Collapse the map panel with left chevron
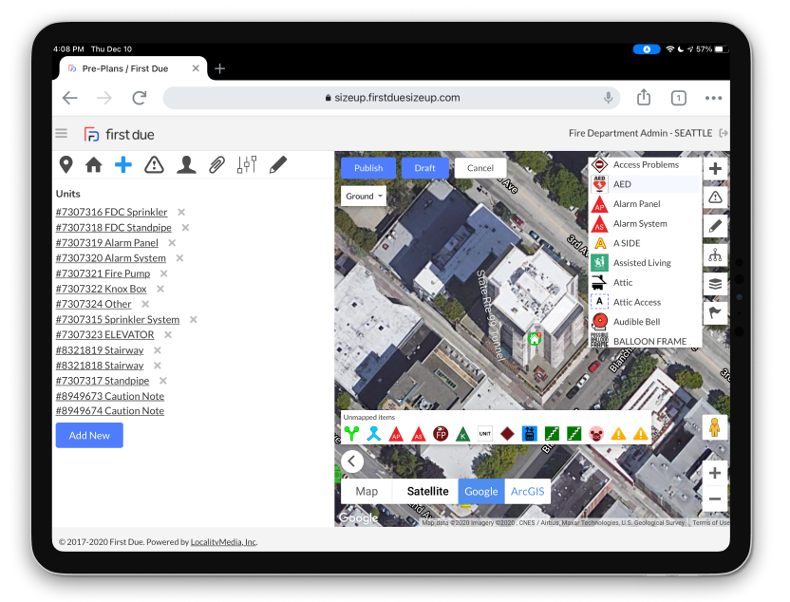The image size is (790, 602). pos(352,461)
